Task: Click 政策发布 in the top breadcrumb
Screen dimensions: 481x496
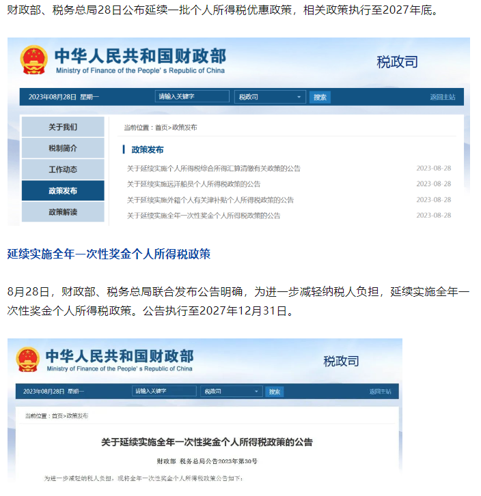Action: click(184, 128)
